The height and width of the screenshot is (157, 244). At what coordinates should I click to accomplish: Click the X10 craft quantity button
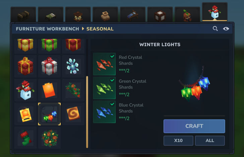tap(178, 141)
